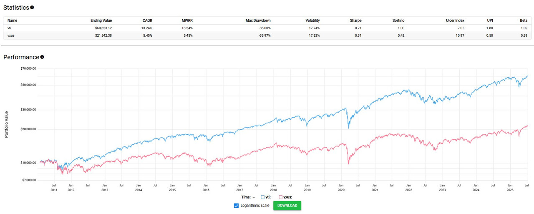This screenshot has width=534, height=214.
Task: Click the Jan 2016 x-axis label
Action: coord(206,187)
